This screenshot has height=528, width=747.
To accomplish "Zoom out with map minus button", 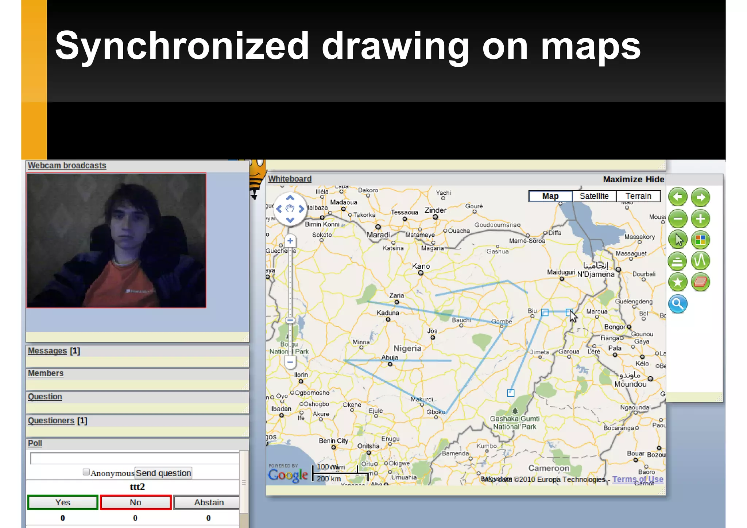I will pos(290,362).
